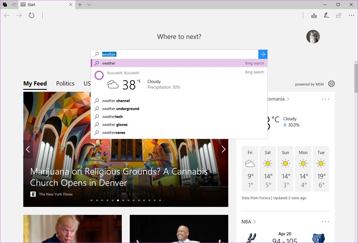
Task: Open the More actions ellipsis menu
Action: (351, 16)
